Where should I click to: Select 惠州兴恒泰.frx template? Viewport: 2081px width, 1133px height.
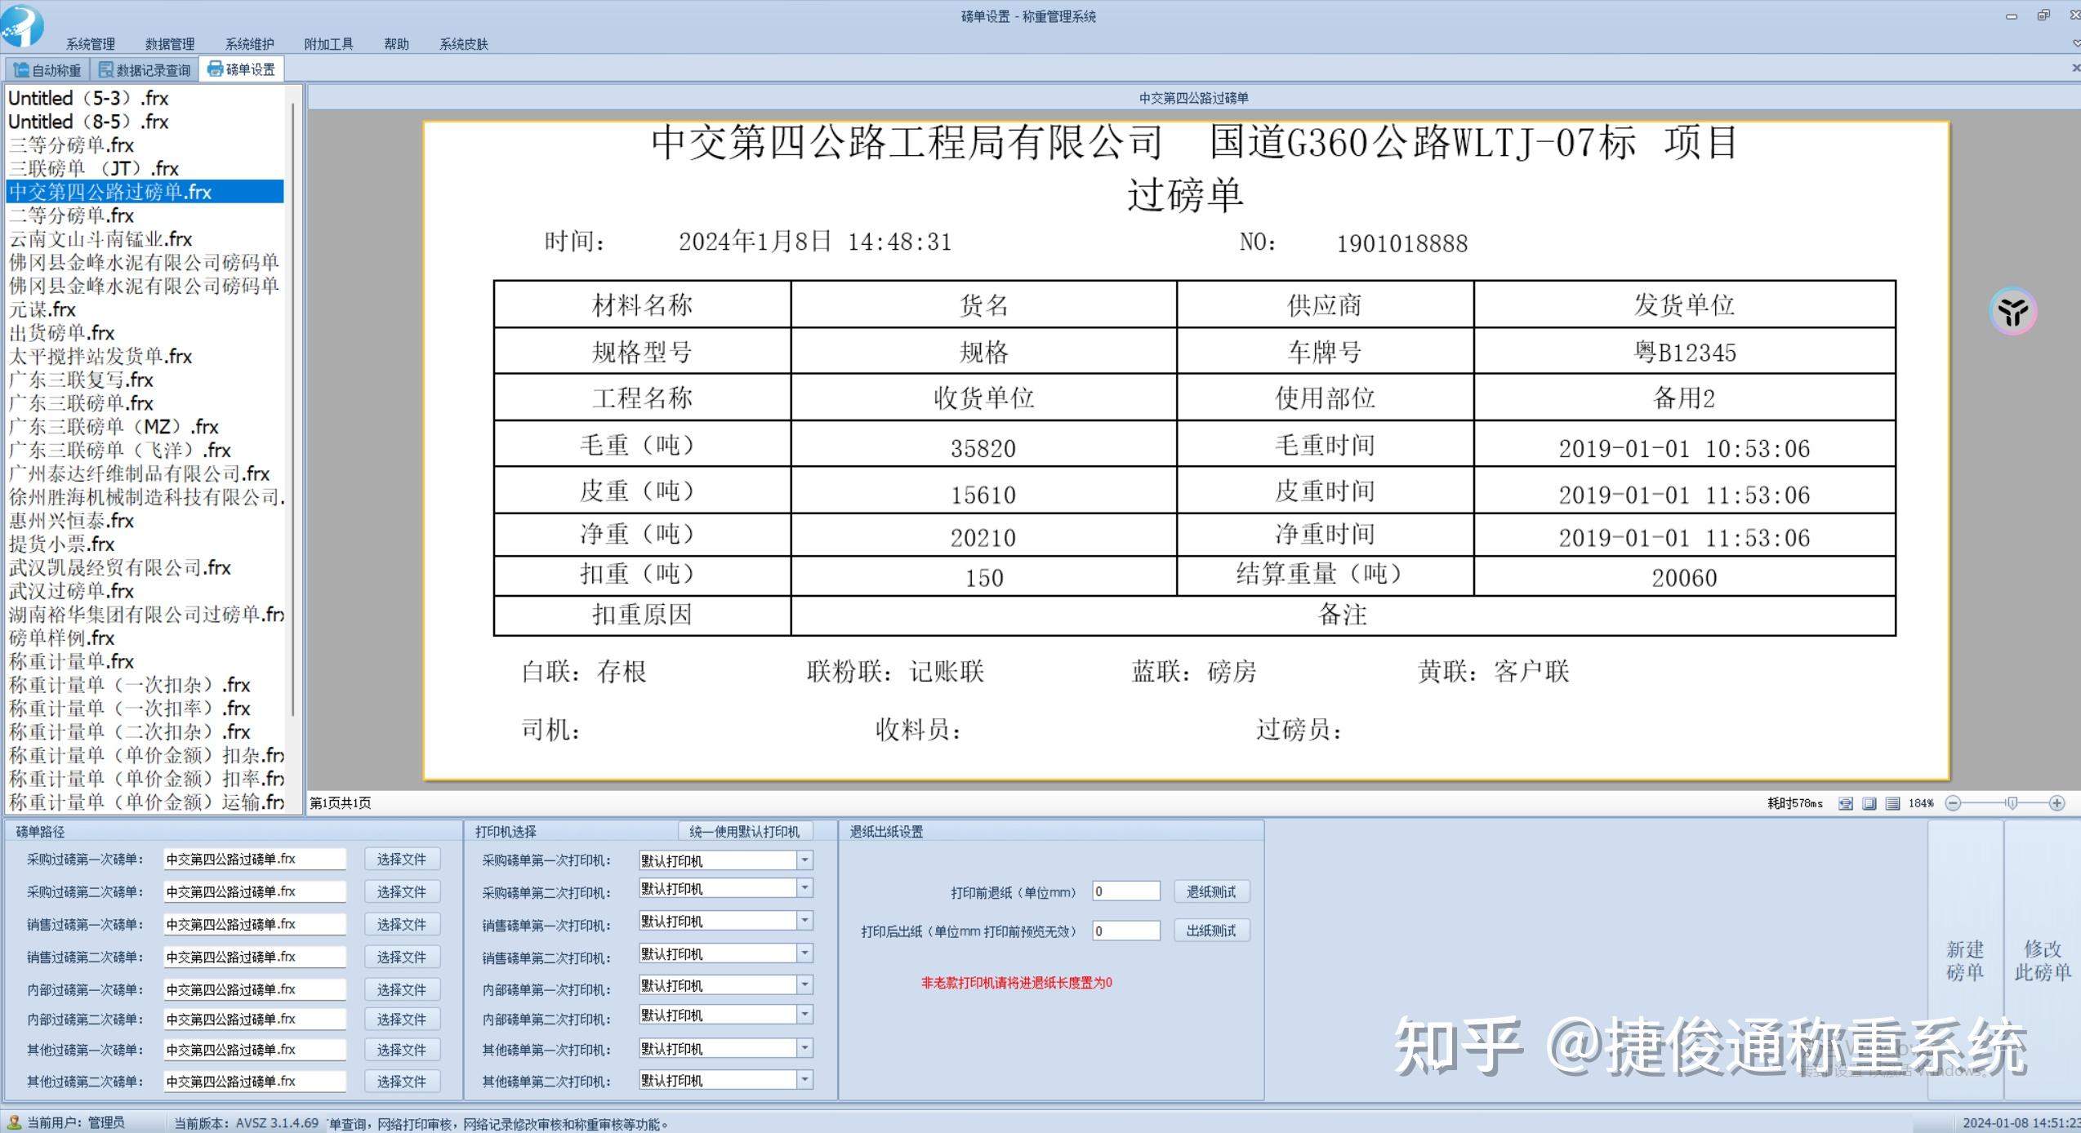click(x=145, y=521)
